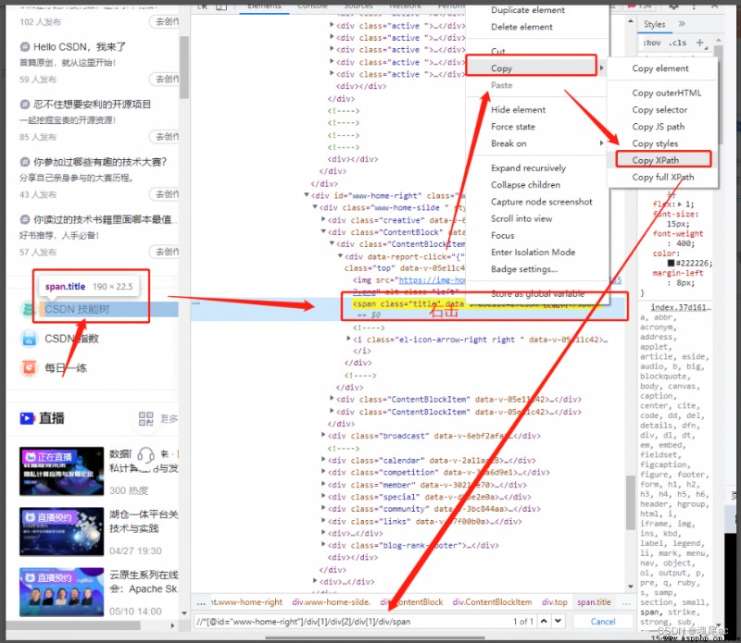Click bubble icon next to 你参加过哪些有趣的技术大赛
741x643 pixels.
tap(25, 162)
